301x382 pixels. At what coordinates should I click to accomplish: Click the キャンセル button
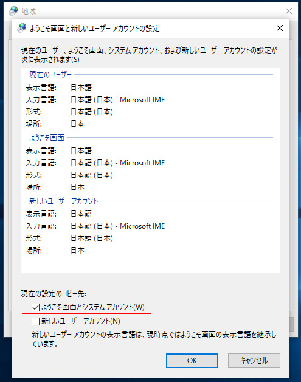tap(254, 361)
